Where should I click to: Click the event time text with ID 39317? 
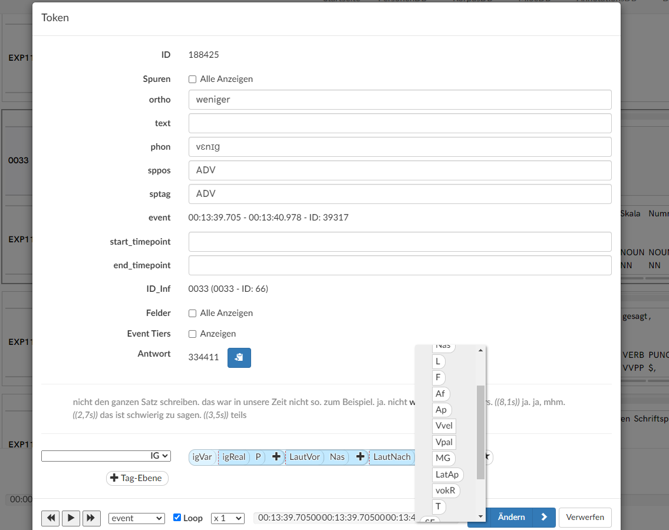[x=268, y=218]
